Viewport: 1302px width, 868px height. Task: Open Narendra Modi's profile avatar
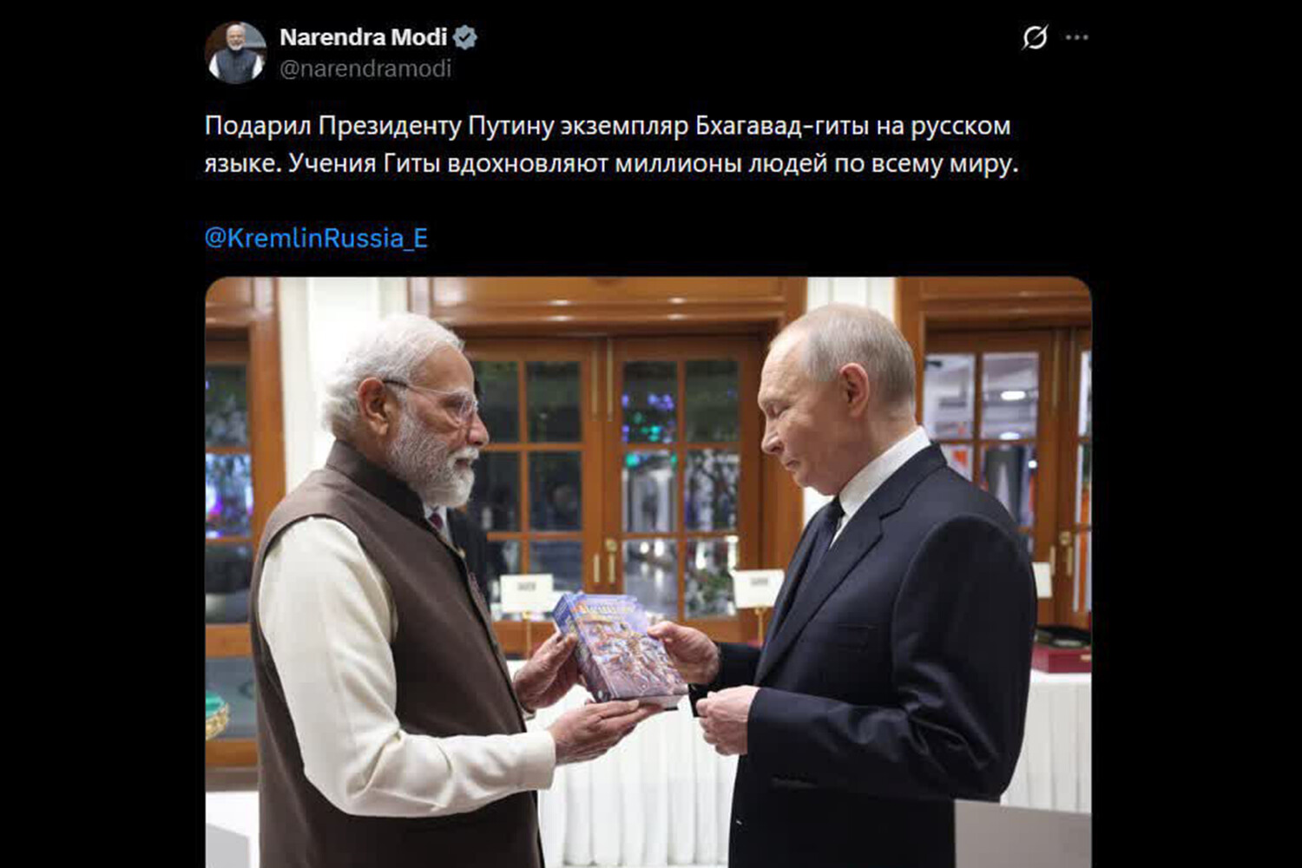[x=235, y=53]
